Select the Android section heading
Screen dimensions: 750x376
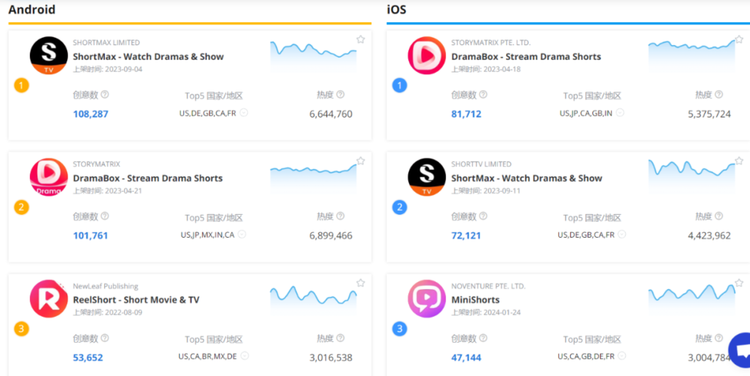(x=32, y=10)
